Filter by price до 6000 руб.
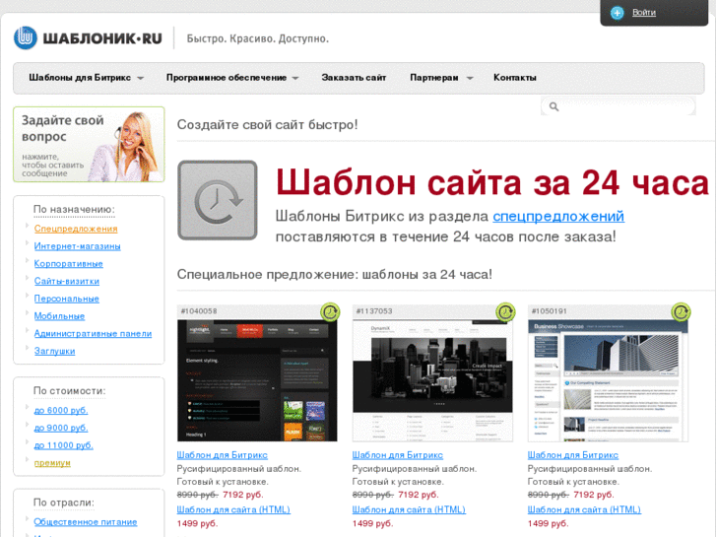 coord(61,411)
